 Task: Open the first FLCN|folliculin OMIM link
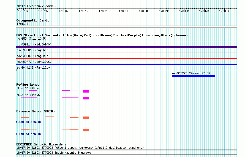pyautogui.click(x=28, y=122)
